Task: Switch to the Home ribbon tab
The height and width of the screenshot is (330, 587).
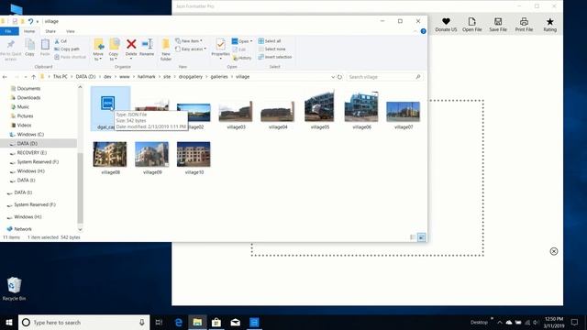Action: coord(29,31)
